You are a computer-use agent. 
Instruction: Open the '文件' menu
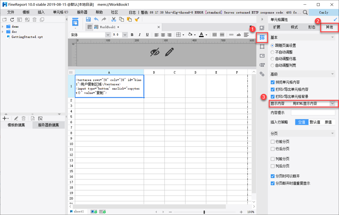(10, 12)
